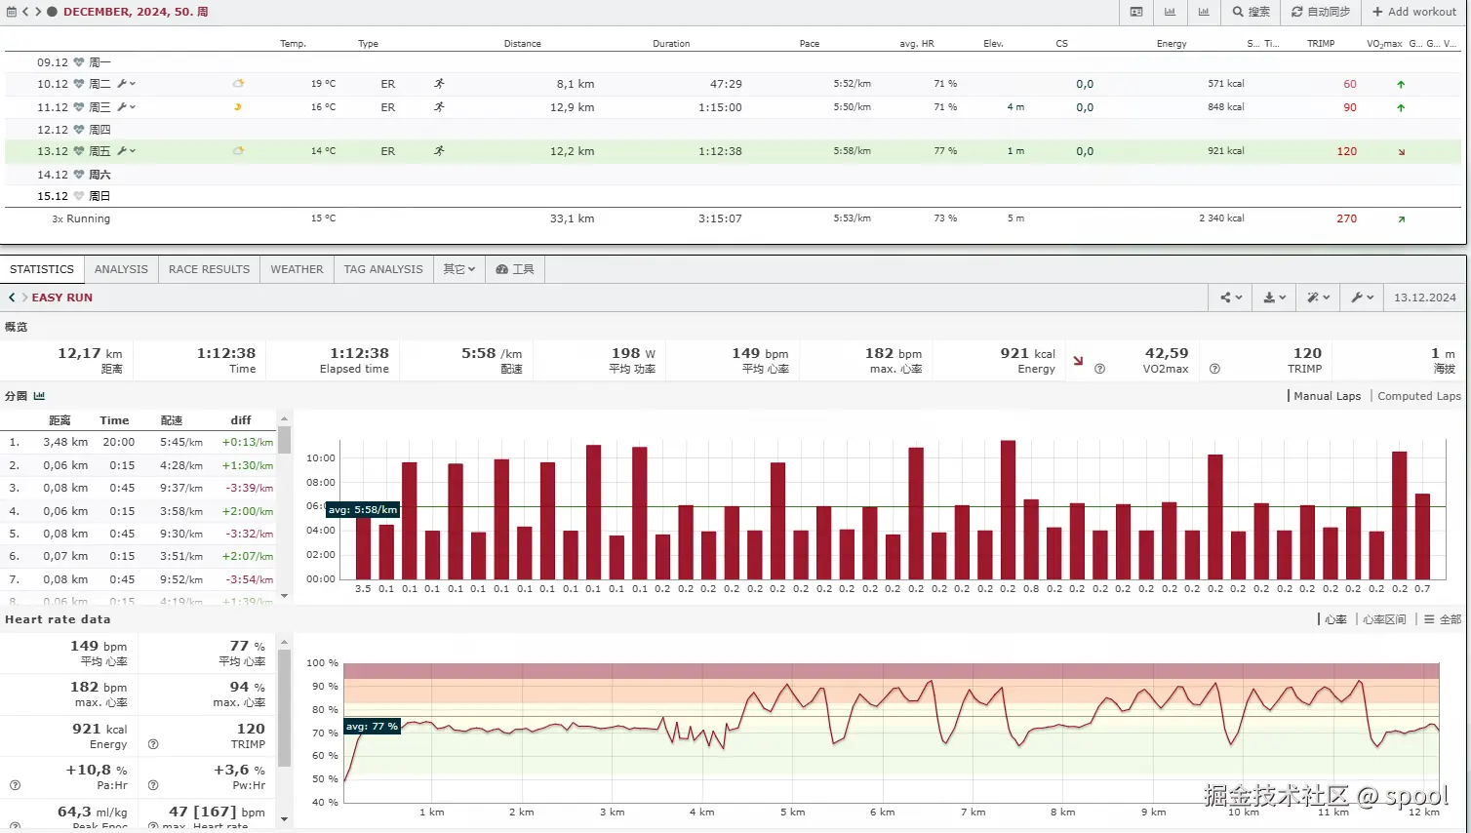
Task: Click the heart icon next to 15.12
Action: coord(79,196)
